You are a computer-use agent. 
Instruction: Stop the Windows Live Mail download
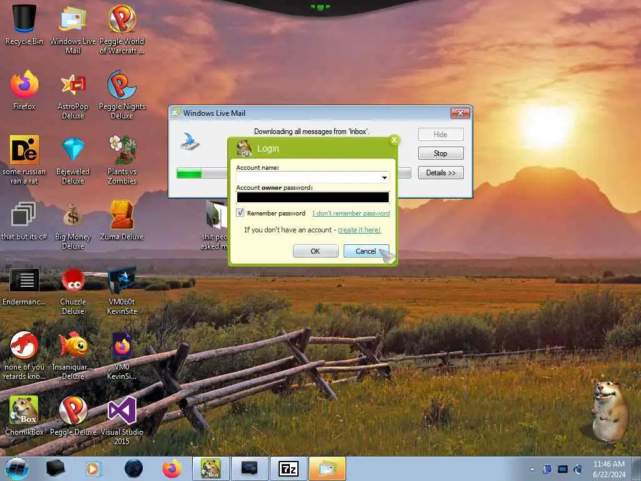(441, 153)
